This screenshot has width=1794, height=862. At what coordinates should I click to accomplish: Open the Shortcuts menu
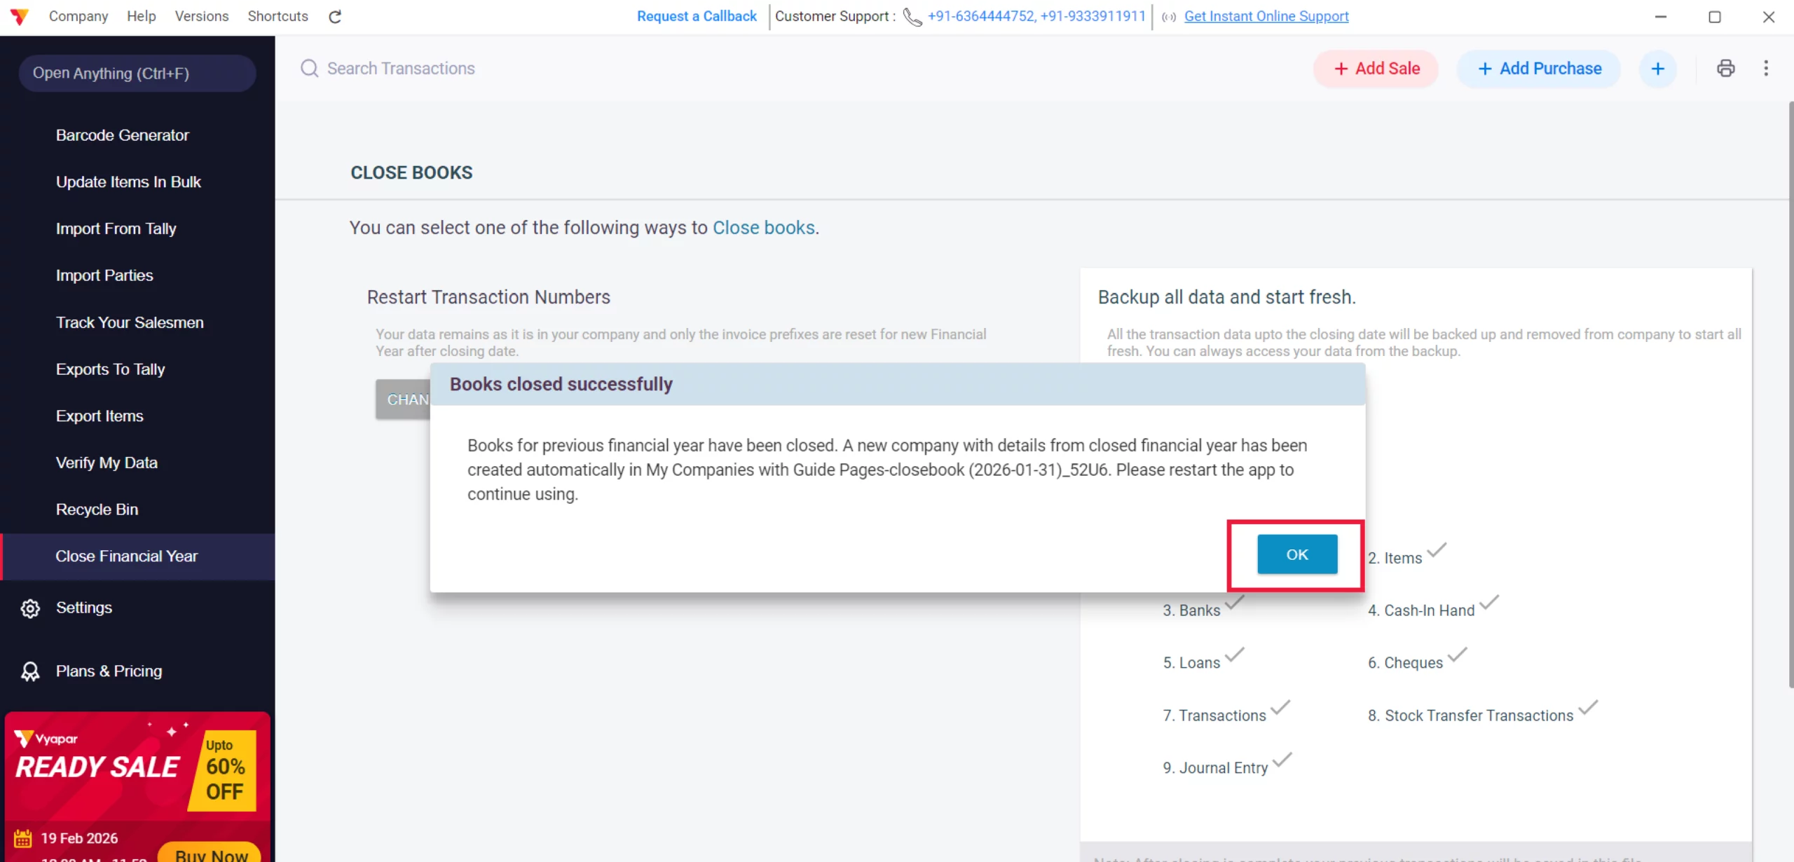[278, 16]
